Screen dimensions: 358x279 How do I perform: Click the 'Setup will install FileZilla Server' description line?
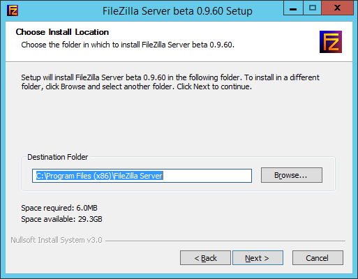(170, 77)
